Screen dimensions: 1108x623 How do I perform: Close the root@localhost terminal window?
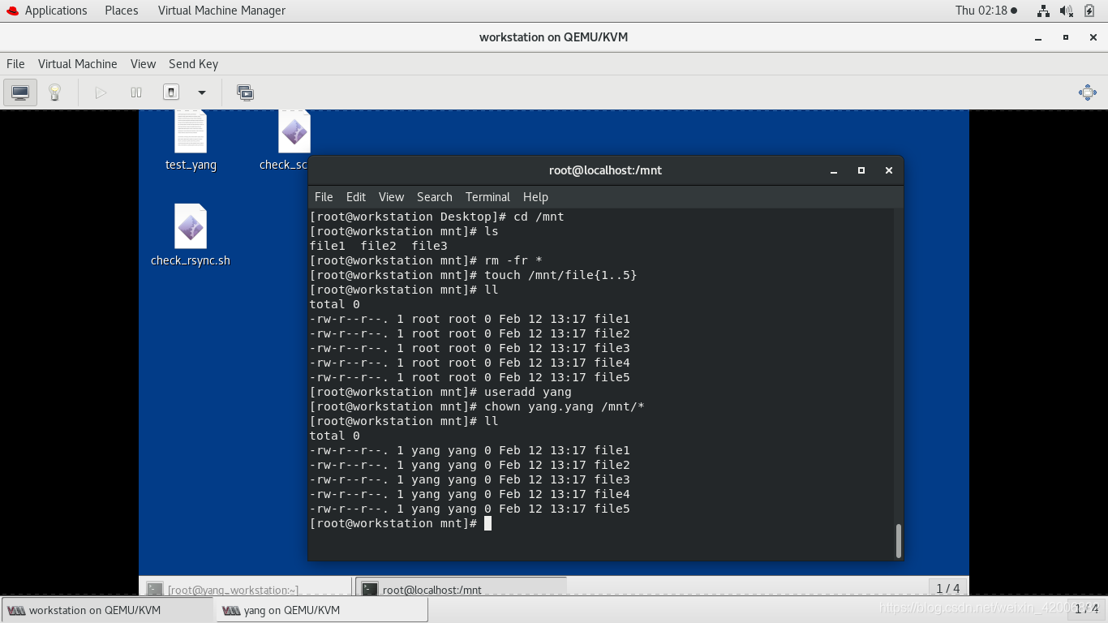coord(889,170)
